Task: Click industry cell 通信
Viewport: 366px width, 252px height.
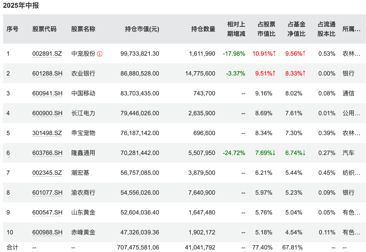Action: tap(348, 93)
